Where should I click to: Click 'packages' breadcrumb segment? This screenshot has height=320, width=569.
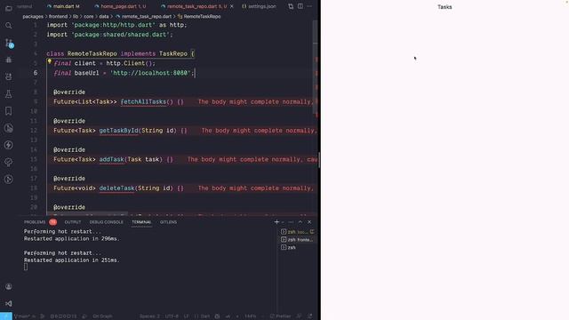coord(33,16)
